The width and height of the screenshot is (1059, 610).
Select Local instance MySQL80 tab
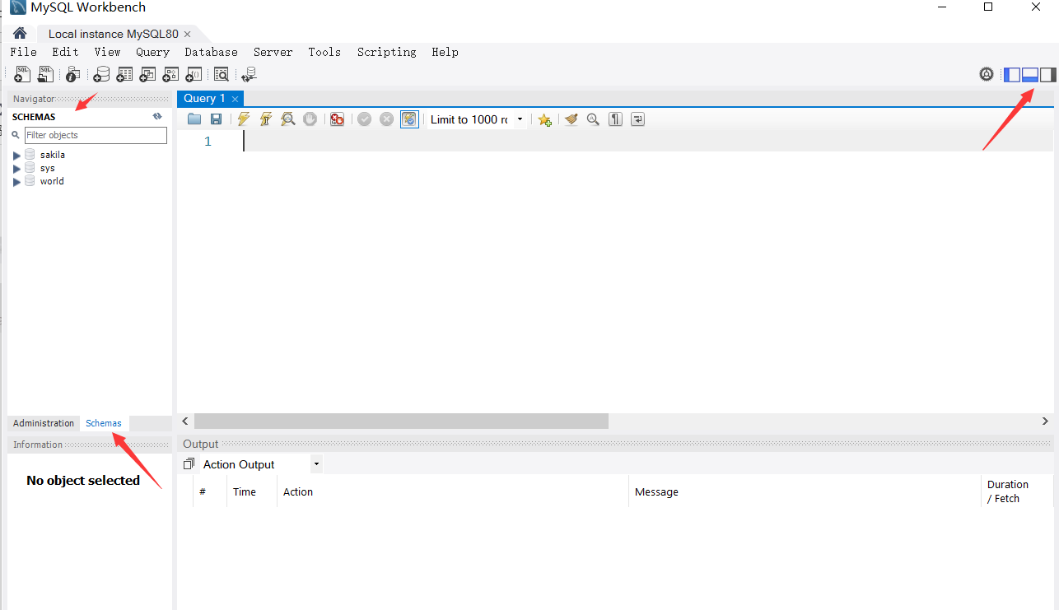(x=114, y=34)
